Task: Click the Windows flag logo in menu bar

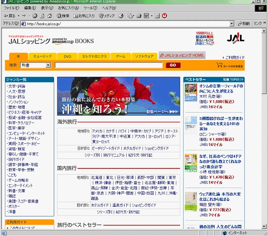Action: 260,8
